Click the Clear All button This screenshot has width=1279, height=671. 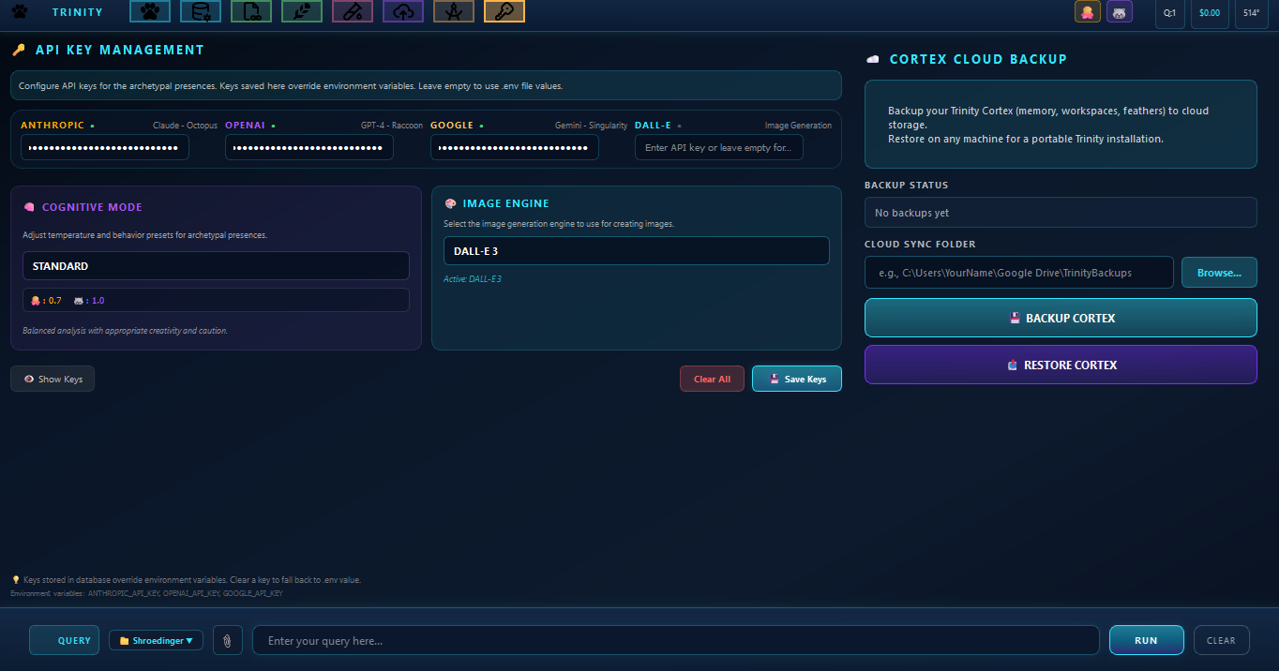712,379
